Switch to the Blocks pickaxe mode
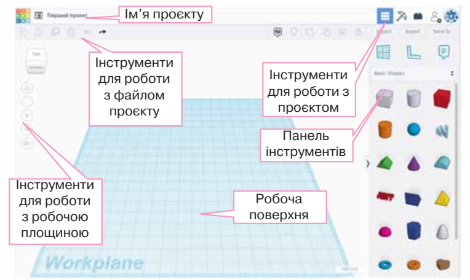Screen dimensions: 470x280 point(402,16)
